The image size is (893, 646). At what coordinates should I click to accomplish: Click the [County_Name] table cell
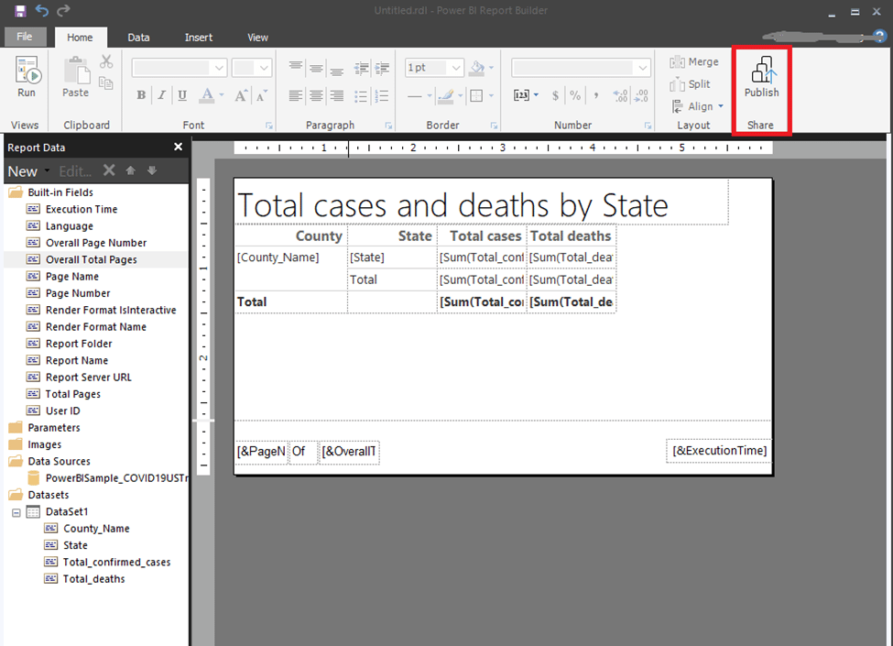[291, 257]
